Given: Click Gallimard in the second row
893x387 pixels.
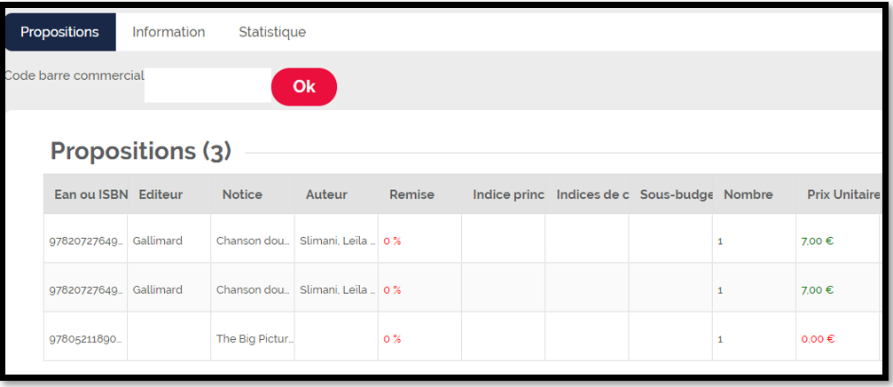Looking at the screenshot, I should click(158, 289).
